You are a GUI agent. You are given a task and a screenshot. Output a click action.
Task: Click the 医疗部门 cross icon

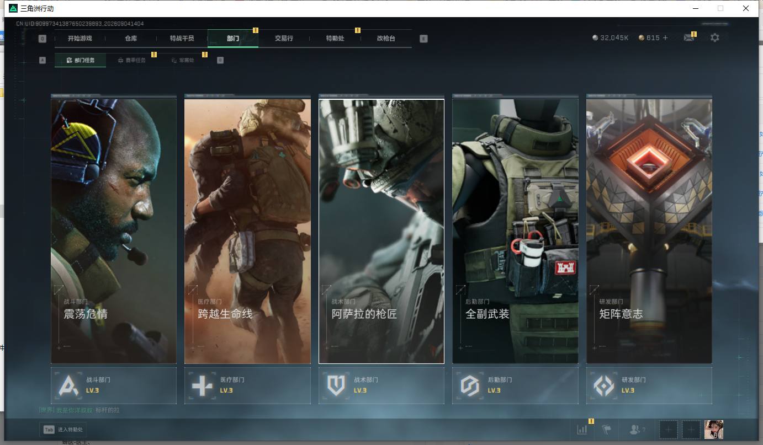[202, 385]
